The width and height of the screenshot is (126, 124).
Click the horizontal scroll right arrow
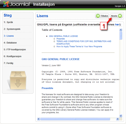pyautogui.click(x=117, y=119)
